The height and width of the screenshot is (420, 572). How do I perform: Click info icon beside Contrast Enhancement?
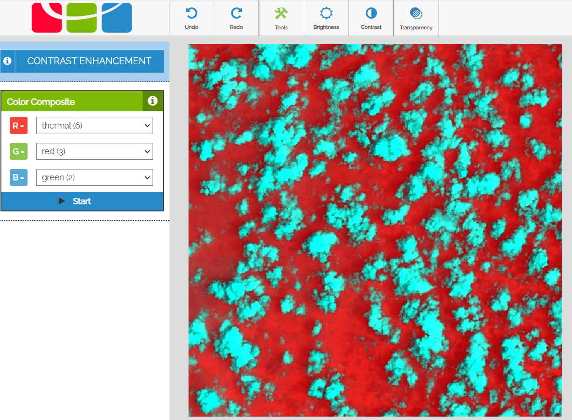point(7,61)
